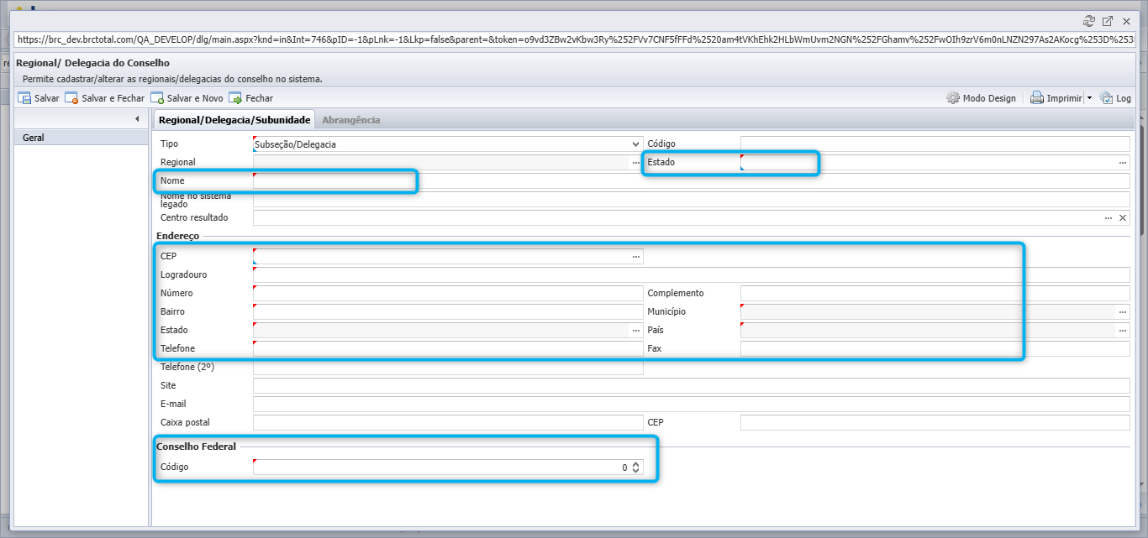The width and height of the screenshot is (1148, 538).
Task: Clear the Centro resultado field with X
Action: click(1122, 218)
